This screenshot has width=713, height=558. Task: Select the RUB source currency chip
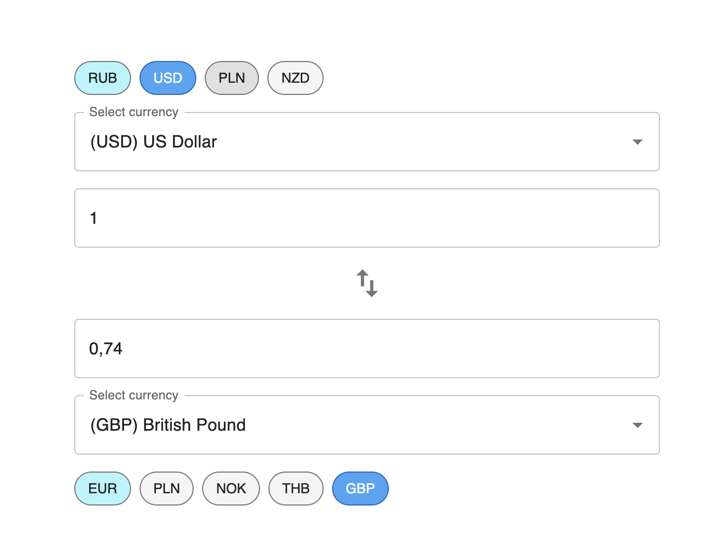[x=102, y=78]
